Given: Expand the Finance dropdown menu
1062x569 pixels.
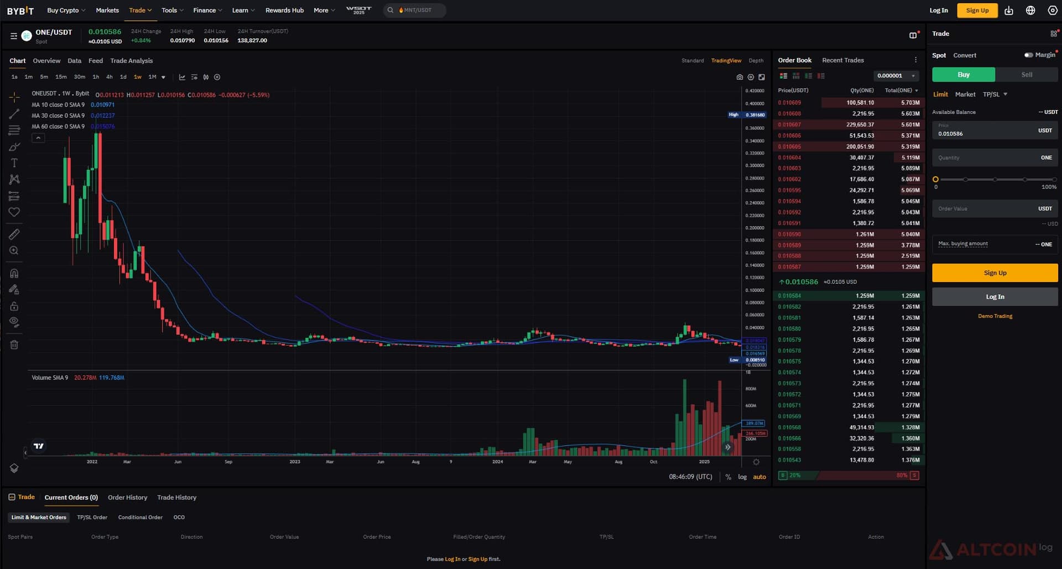Looking at the screenshot, I should [207, 11].
